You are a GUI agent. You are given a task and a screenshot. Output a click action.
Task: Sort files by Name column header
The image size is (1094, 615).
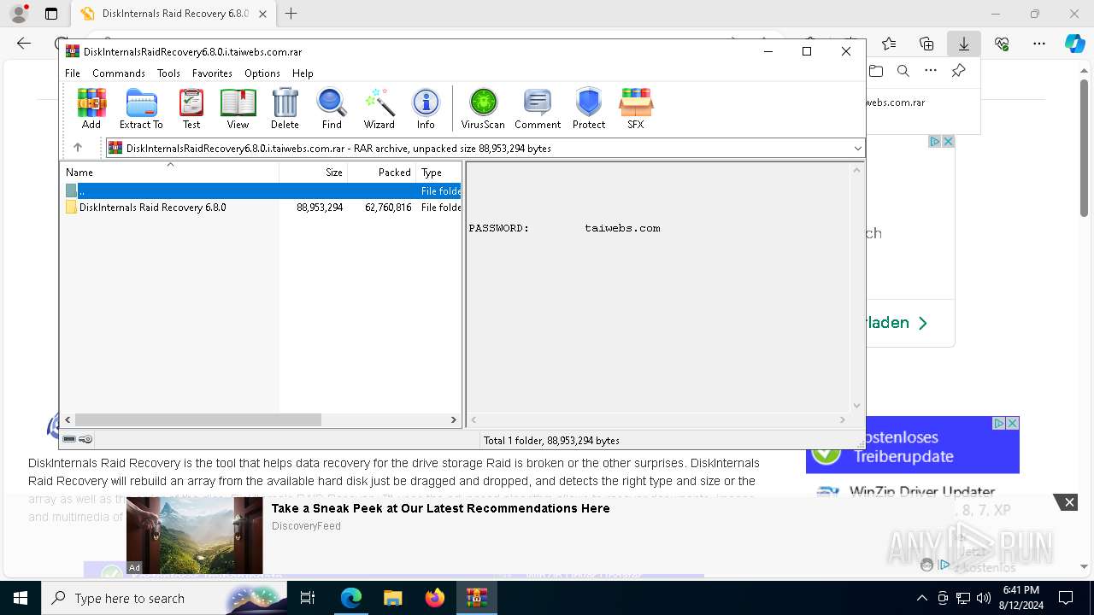click(169, 173)
